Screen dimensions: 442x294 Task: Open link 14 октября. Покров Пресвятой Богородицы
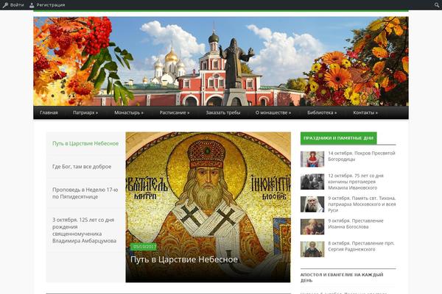tap(362, 156)
